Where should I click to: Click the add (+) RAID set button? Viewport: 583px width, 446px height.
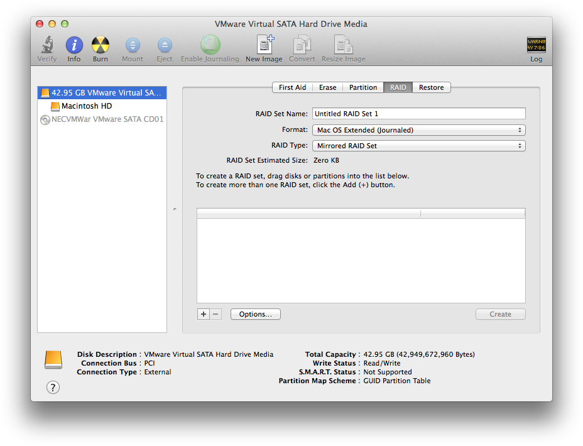[203, 314]
